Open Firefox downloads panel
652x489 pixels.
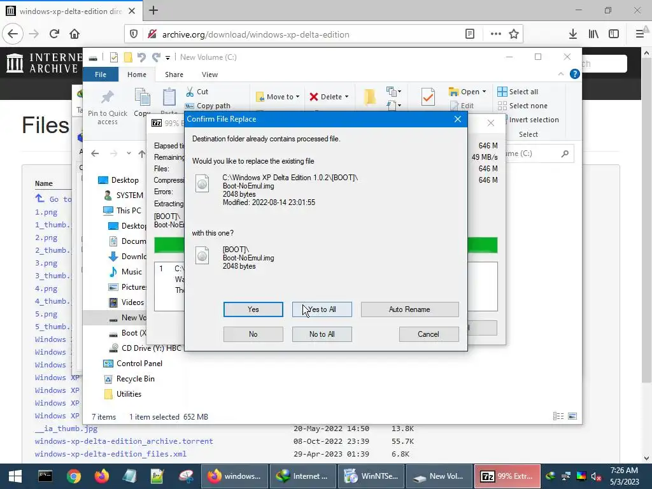pyautogui.click(x=573, y=34)
